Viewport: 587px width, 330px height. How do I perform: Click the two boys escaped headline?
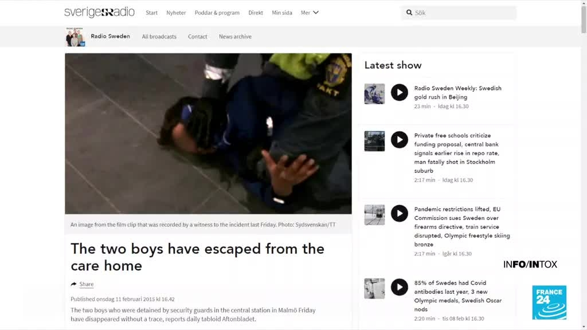tap(197, 257)
